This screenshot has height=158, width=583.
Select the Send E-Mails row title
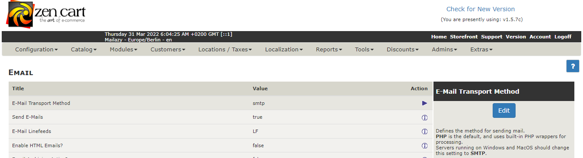[x=28, y=117]
